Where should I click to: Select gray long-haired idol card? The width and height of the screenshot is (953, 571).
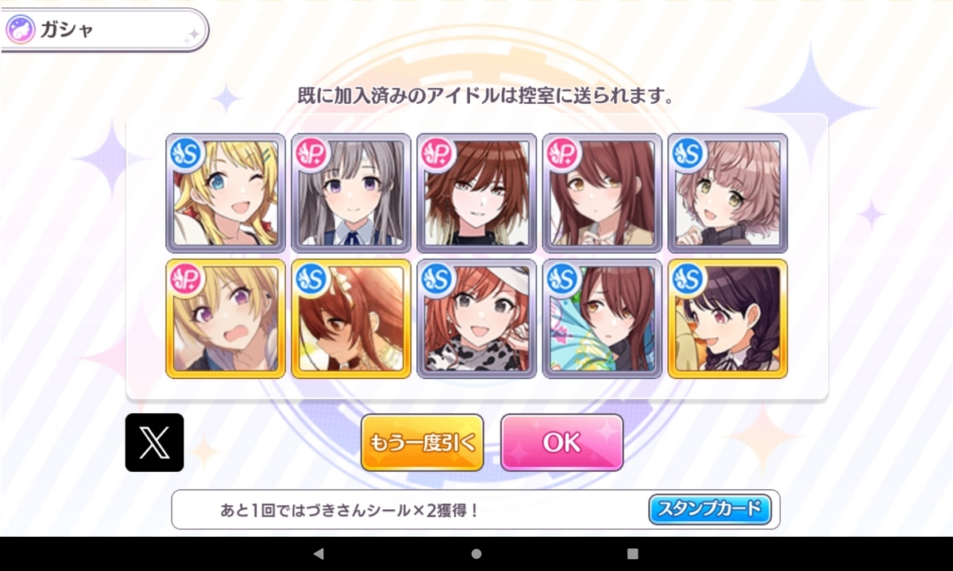(351, 193)
